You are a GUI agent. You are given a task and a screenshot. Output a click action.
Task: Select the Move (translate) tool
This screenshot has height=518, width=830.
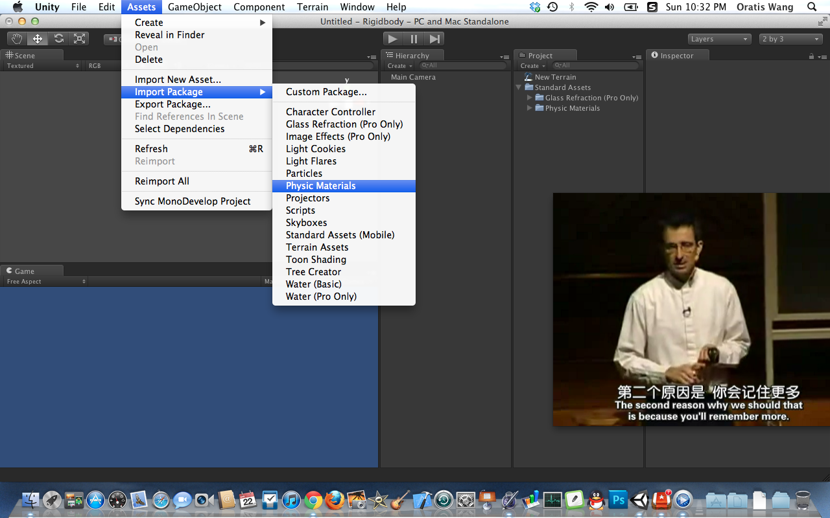pyautogui.click(x=38, y=39)
